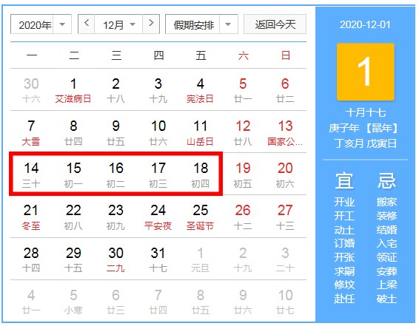The image size is (419, 326).
Task: Select greyed November 30 date
Action: click(31, 90)
